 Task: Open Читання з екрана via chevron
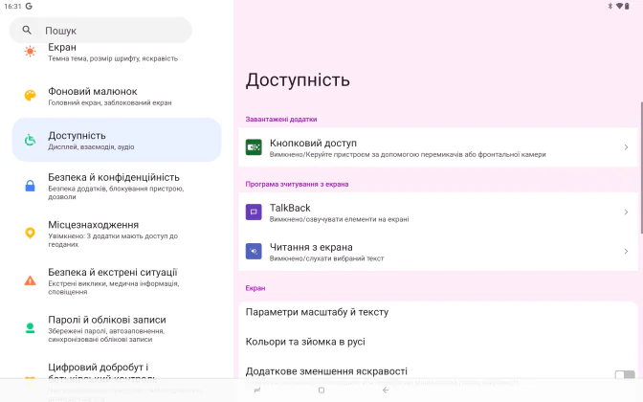click(x=626, y=251)
